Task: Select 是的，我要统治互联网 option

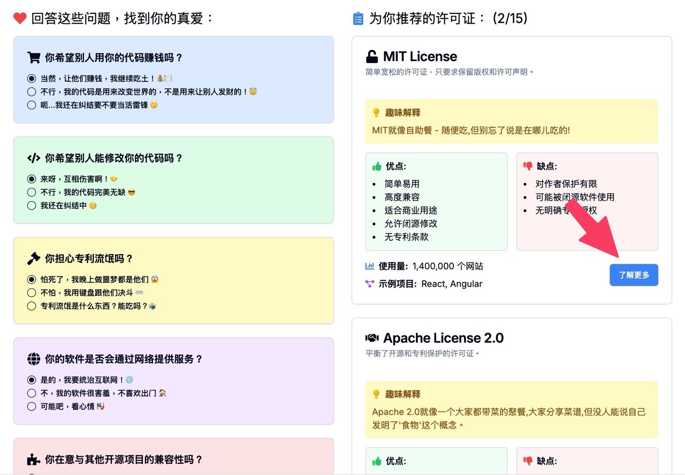Action: (32, 380)
